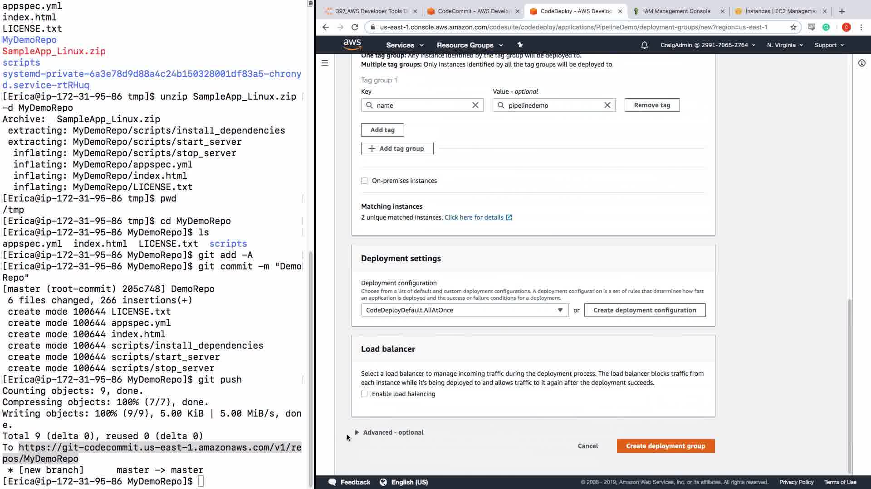The width and height of the screenshot is (871, 489).
Task: Switch to the IAM Management Console tab
Action: [676, 11]
